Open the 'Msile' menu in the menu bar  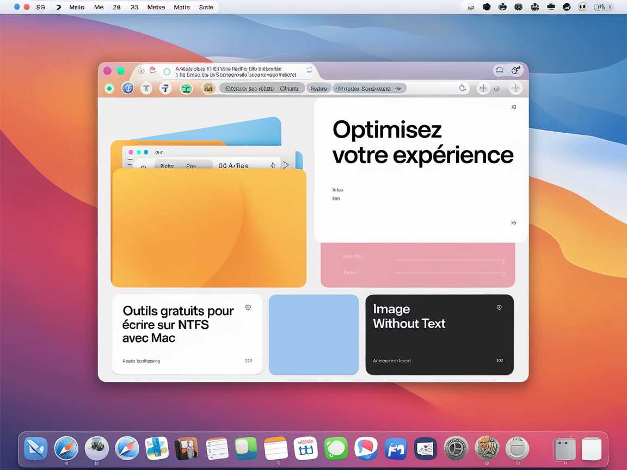click(77, 7)
